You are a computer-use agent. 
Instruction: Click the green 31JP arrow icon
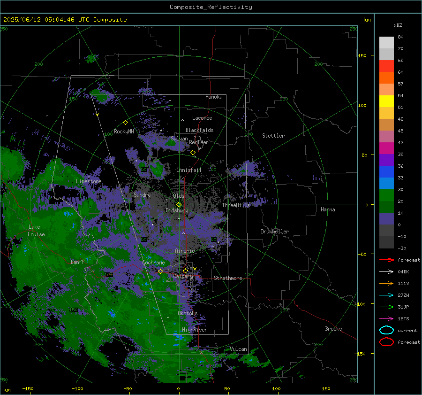tap(386, 307)
